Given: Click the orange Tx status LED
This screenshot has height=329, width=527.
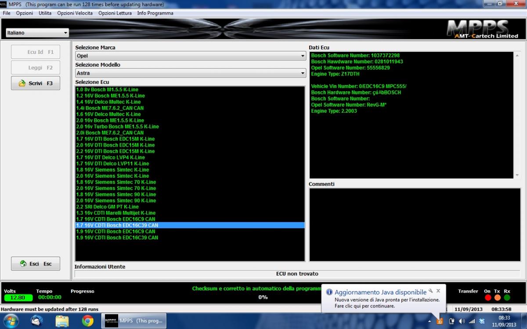Looking at the screenshot, I should [x=497, y=297].
